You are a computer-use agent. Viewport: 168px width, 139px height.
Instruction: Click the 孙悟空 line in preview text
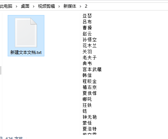pos(89,40)
